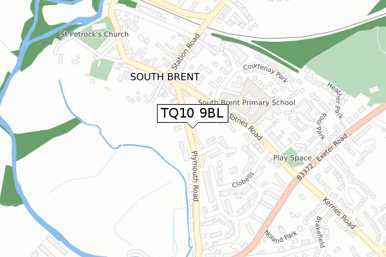Click the pointer tip below the TQ10 9BL label
This screenshot has height=257, width=386.
[x=192, y=127]
